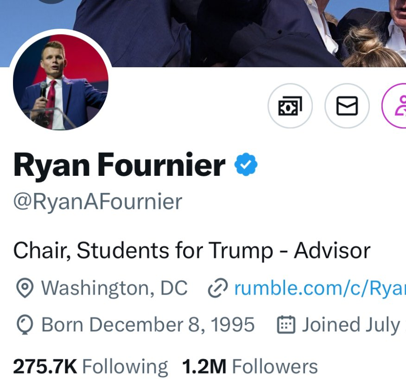View the 1.2M Followers list

[250, 366]
